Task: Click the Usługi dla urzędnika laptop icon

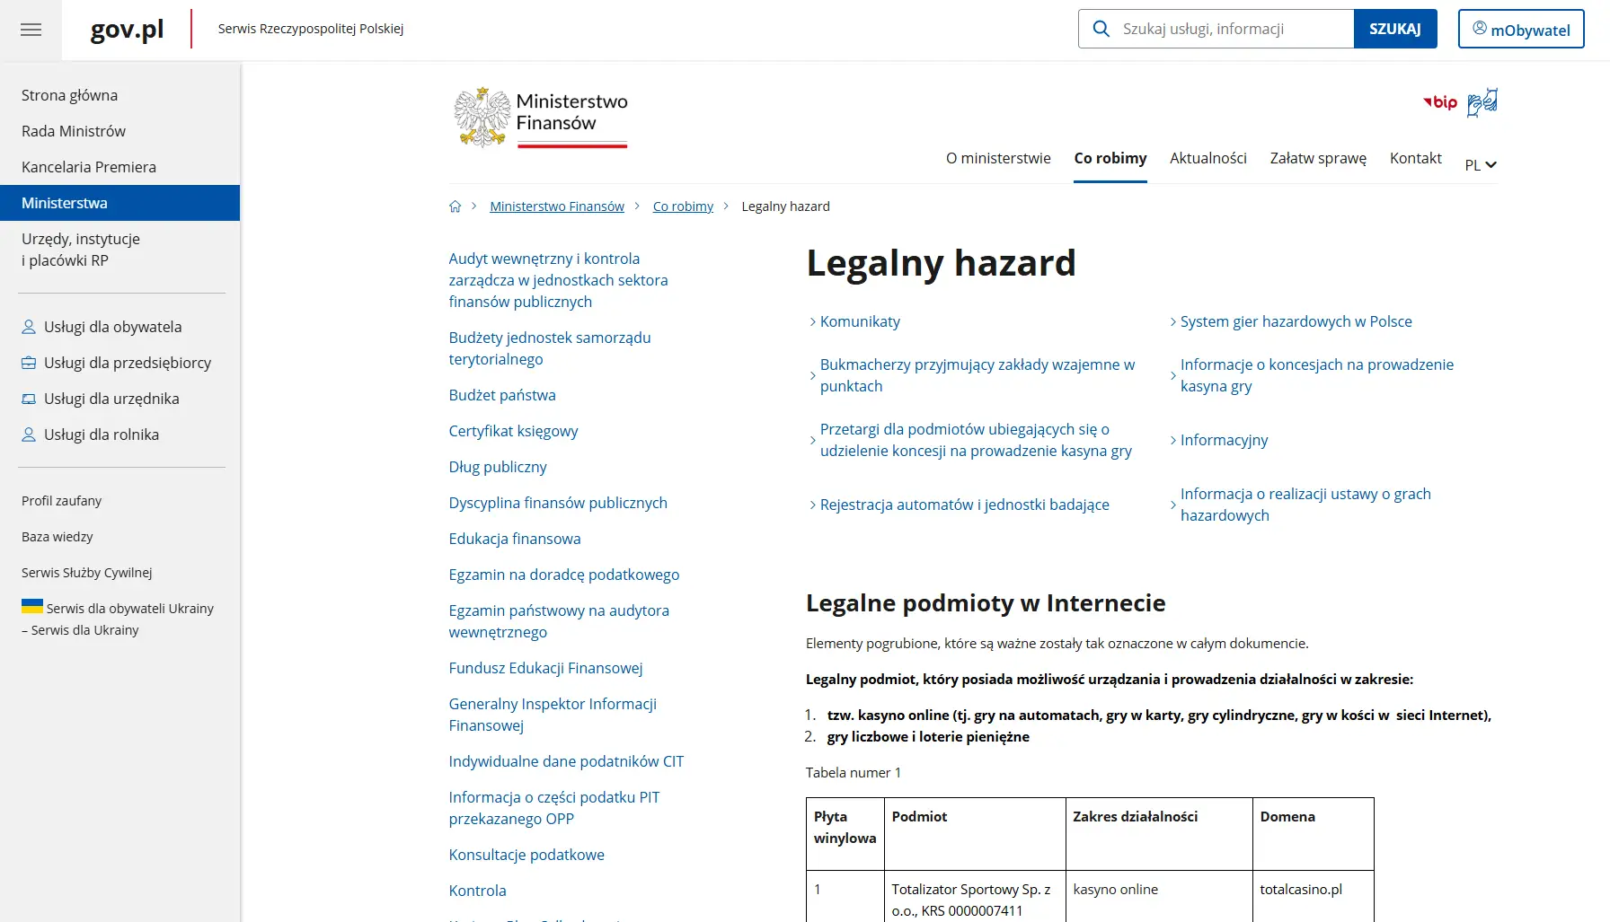Action: 29,399
